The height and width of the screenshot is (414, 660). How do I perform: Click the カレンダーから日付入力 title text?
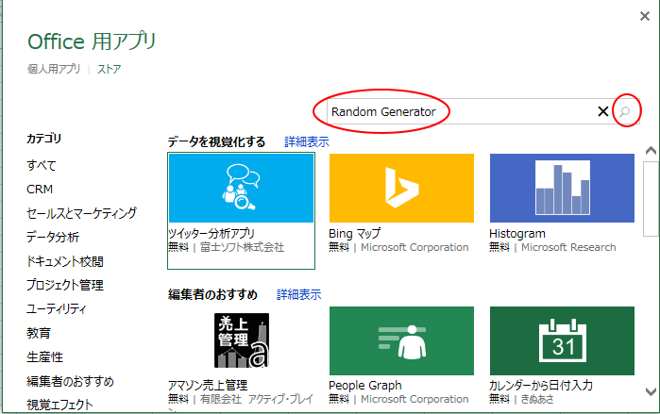(x=541, y=385)
